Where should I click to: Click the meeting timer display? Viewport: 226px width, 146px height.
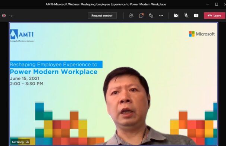click(12, 16)
